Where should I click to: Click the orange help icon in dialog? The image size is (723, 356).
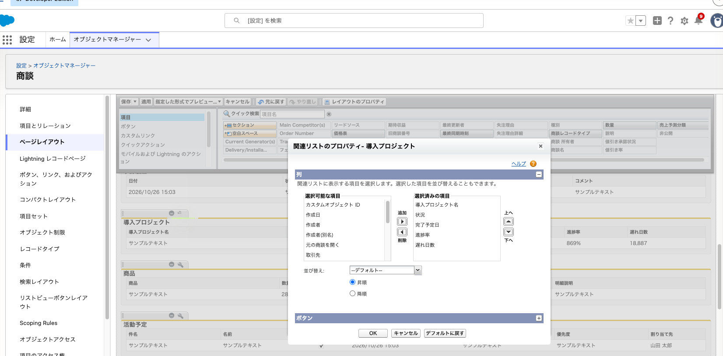tap(533, 164)
